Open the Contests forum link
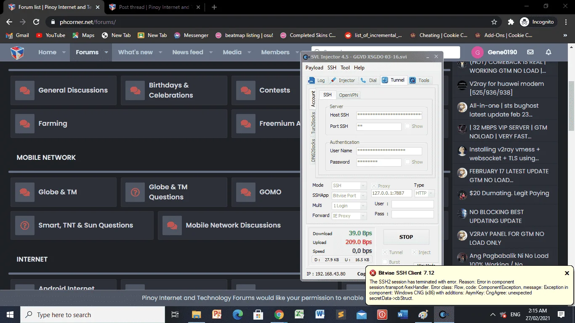Viewport: 575px width, 323px height. click(x=274, y=90)
